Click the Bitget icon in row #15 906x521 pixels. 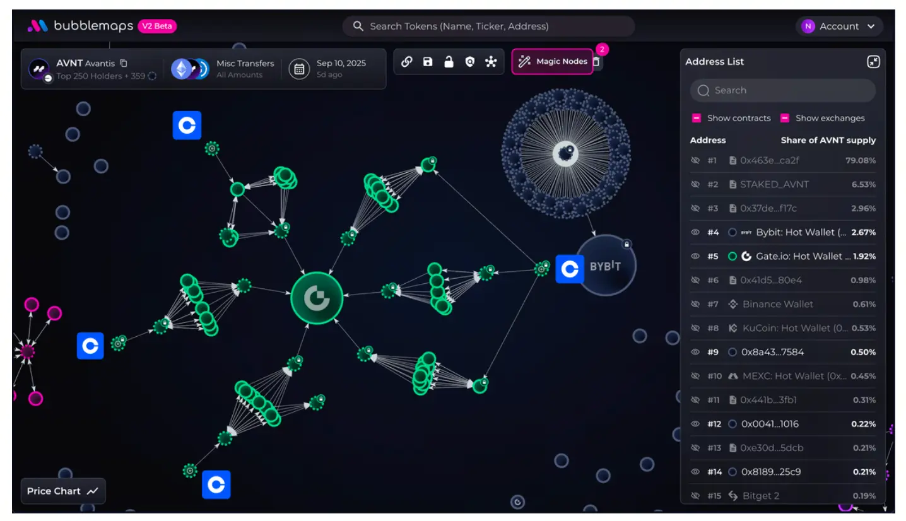click(x=733, y=496)
